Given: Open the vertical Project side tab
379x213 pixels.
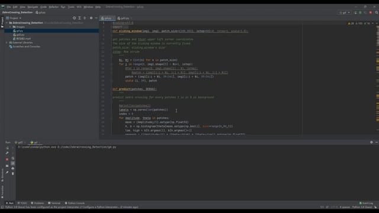Looking at the screenshot, I should click(2, 22).
